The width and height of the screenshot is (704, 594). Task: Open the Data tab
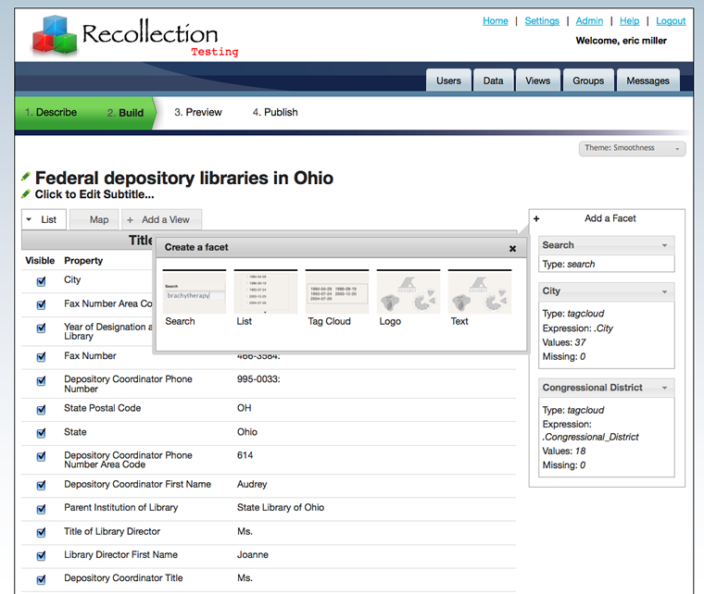[x=493, y=80]
